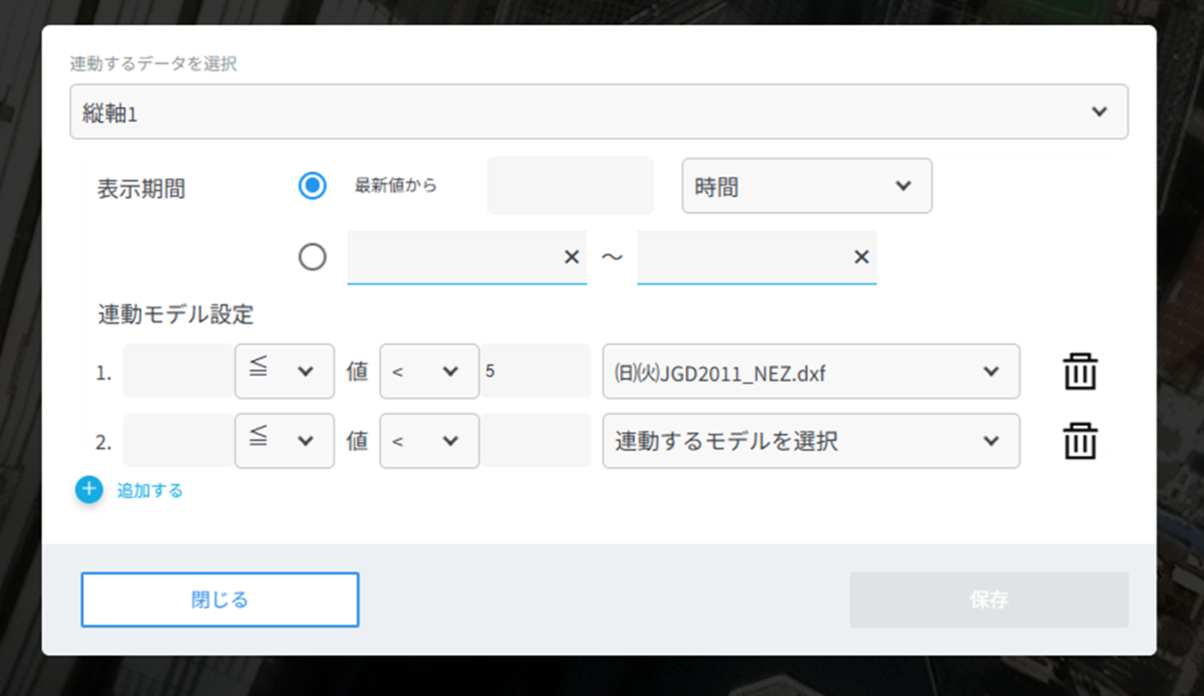Delete condition 1 with its trash icon
Image resolution: width=1204 pixels, height=696 pixels.
tap(1080, 372)
